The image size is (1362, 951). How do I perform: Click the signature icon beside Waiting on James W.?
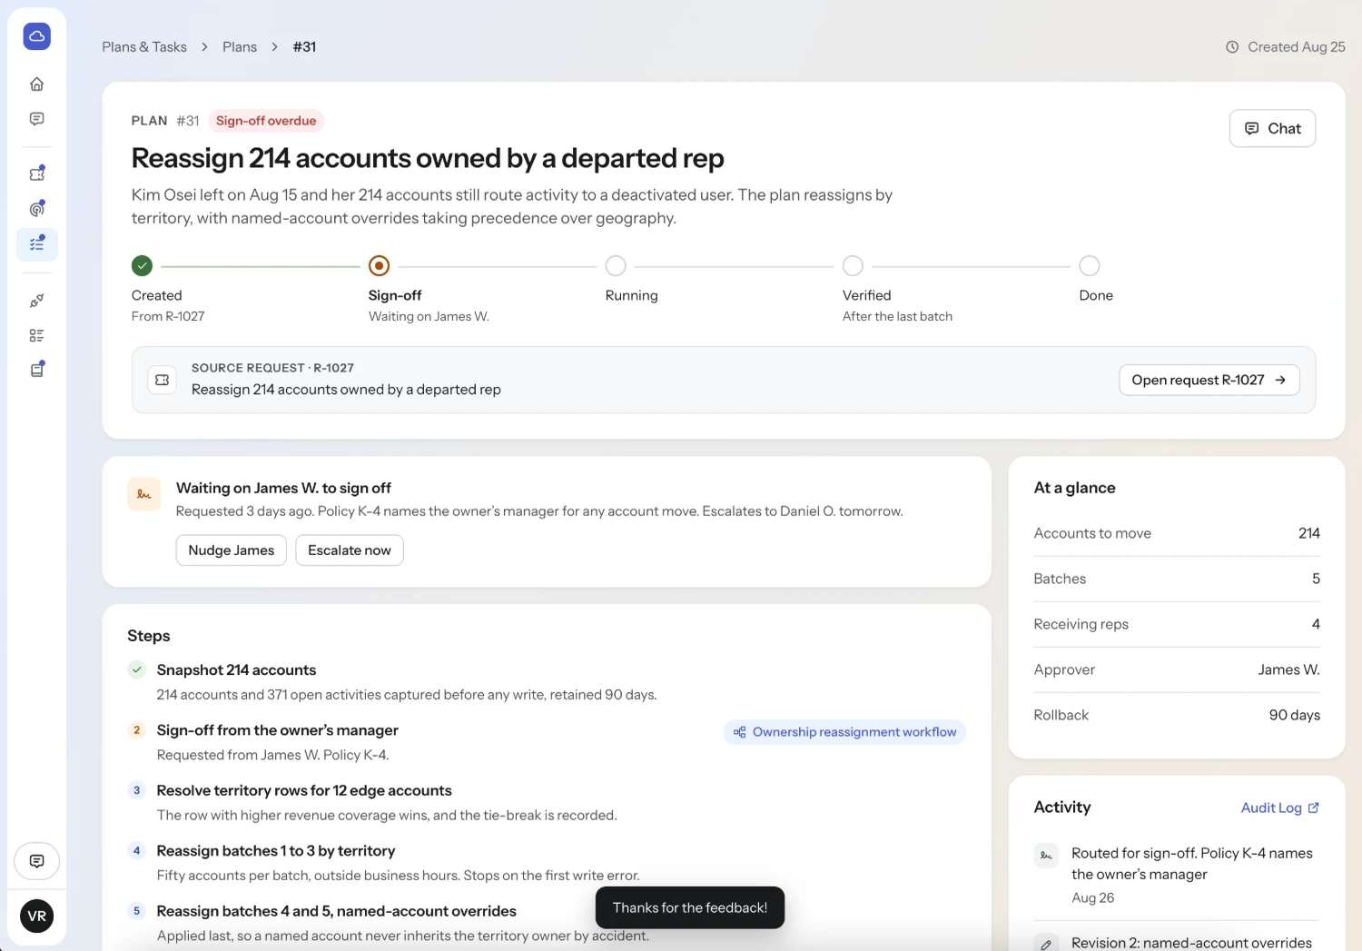click(x=144, y=494)
